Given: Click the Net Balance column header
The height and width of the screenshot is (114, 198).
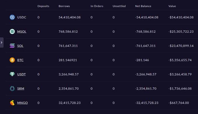Looking at the screenshot, I should [x=143, y=6].
